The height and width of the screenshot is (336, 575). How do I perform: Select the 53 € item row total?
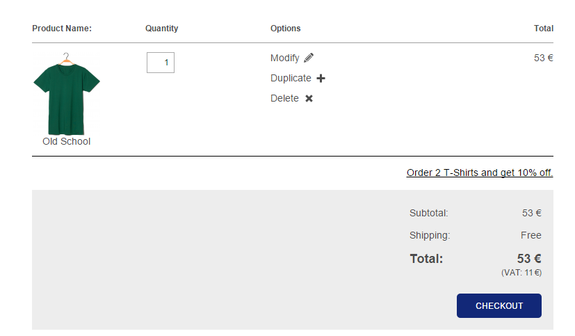point(544,58)
